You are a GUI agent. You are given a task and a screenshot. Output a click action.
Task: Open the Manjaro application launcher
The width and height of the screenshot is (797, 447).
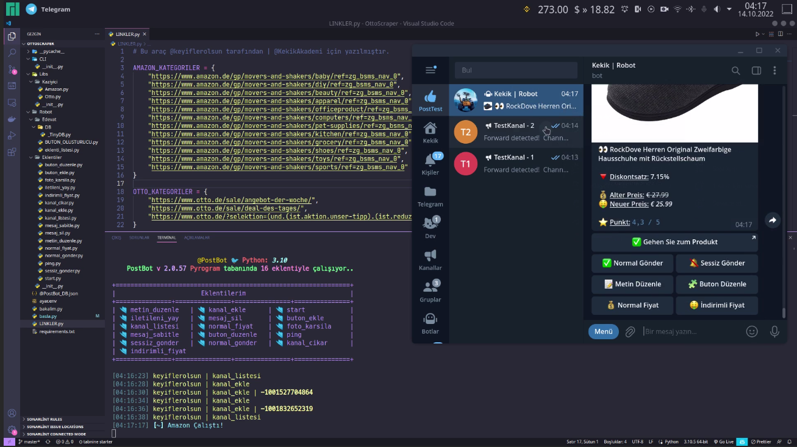coord(12,9)
